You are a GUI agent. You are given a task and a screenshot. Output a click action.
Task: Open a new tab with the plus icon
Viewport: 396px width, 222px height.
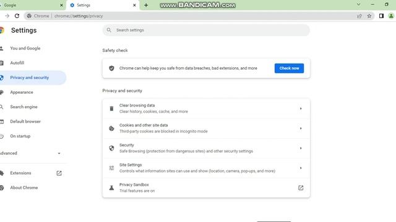click(x=146, y=5)
